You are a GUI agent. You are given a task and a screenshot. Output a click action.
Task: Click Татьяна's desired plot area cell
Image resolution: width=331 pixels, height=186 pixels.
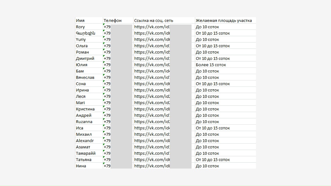click(x=213, y=160)
